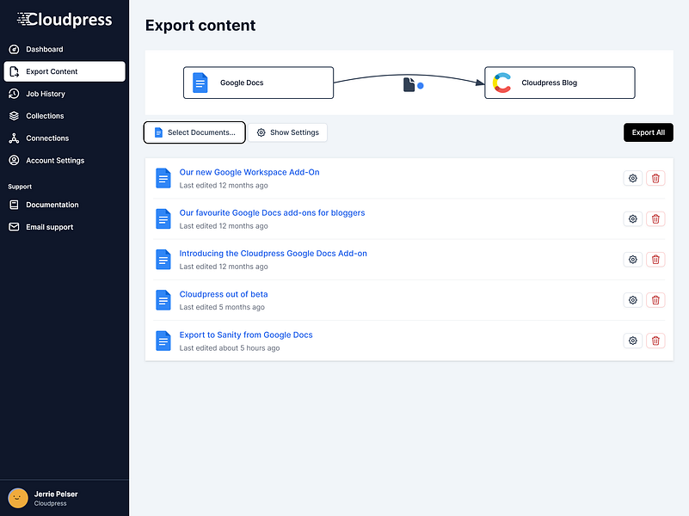Open Account Settings
This screenshot has width=689, height=516.
point(65,160)
